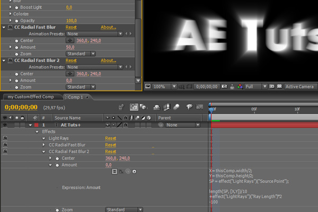Toggle the Light Rays fx switch in timeline
Screen dimensions: 318x212
pos(5,138)
